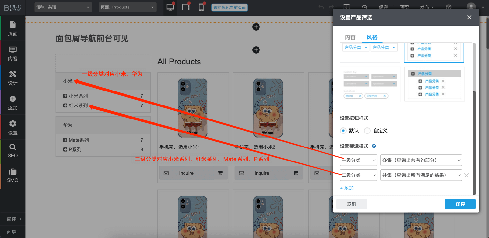Click help icon beside 设置筛选模式
Image resolution: width=489 pixels, height=238 pixels.
374,146
